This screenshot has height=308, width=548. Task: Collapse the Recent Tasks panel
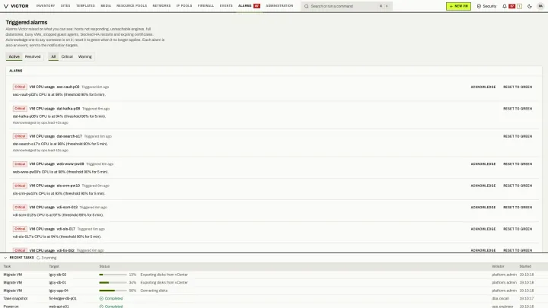click(x=5, y=258)
